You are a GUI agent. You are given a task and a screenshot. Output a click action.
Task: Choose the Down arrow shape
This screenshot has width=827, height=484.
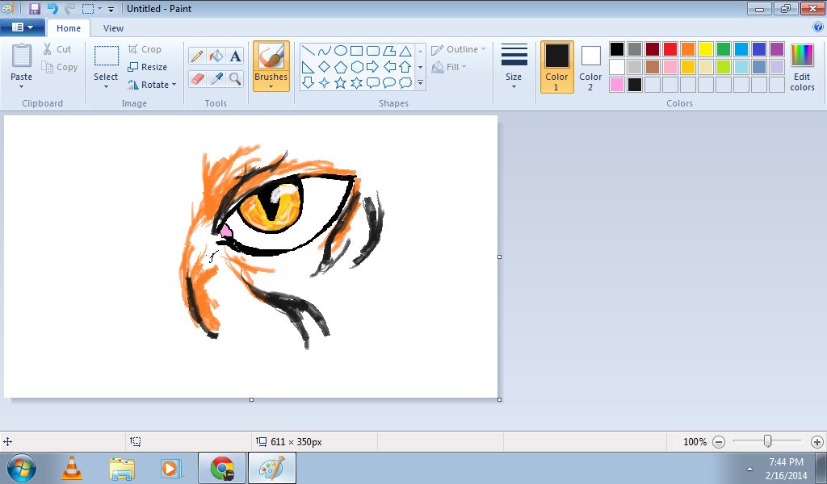click(309, 83)
